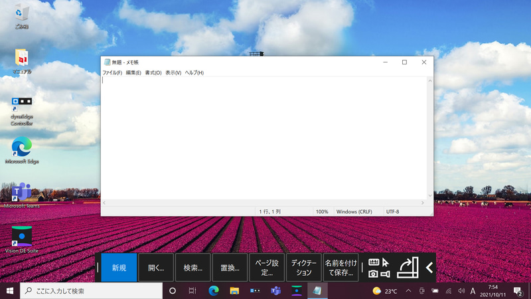This screenshot has width=531, height=299.
Task: Click the weather 23°C widget on taskbar
Action: click(x=385, y=291)
